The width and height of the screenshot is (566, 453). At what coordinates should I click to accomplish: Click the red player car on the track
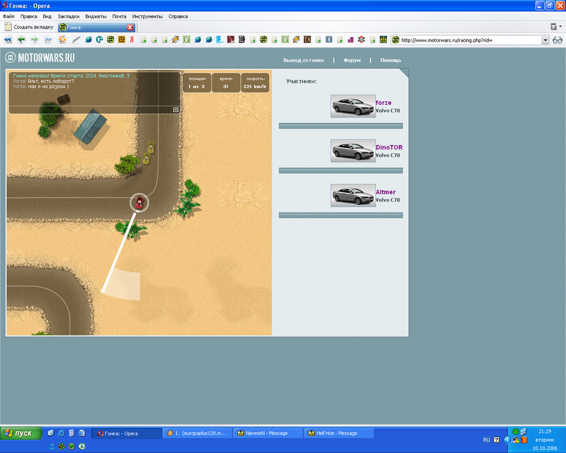click(x=139, y=203)
